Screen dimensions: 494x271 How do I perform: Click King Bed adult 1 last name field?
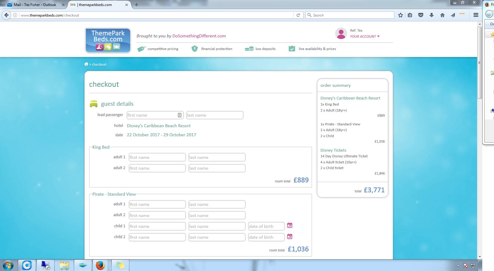click(x=217, y=157)
